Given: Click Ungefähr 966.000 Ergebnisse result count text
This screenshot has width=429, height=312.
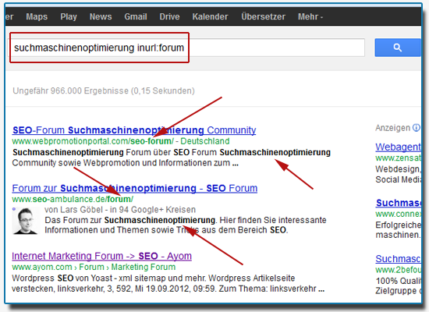Looking at the screenshot, I should coord(104,90).
